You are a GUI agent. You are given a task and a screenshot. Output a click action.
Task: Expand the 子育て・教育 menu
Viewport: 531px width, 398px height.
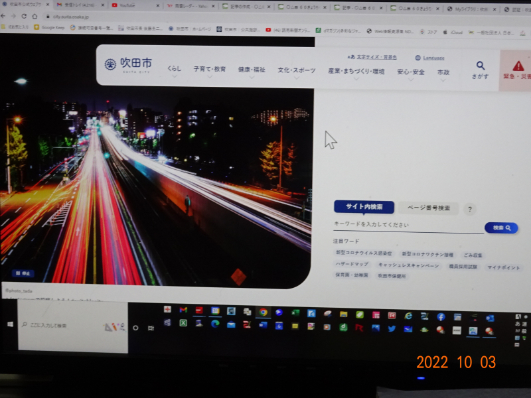click(210, 71)
